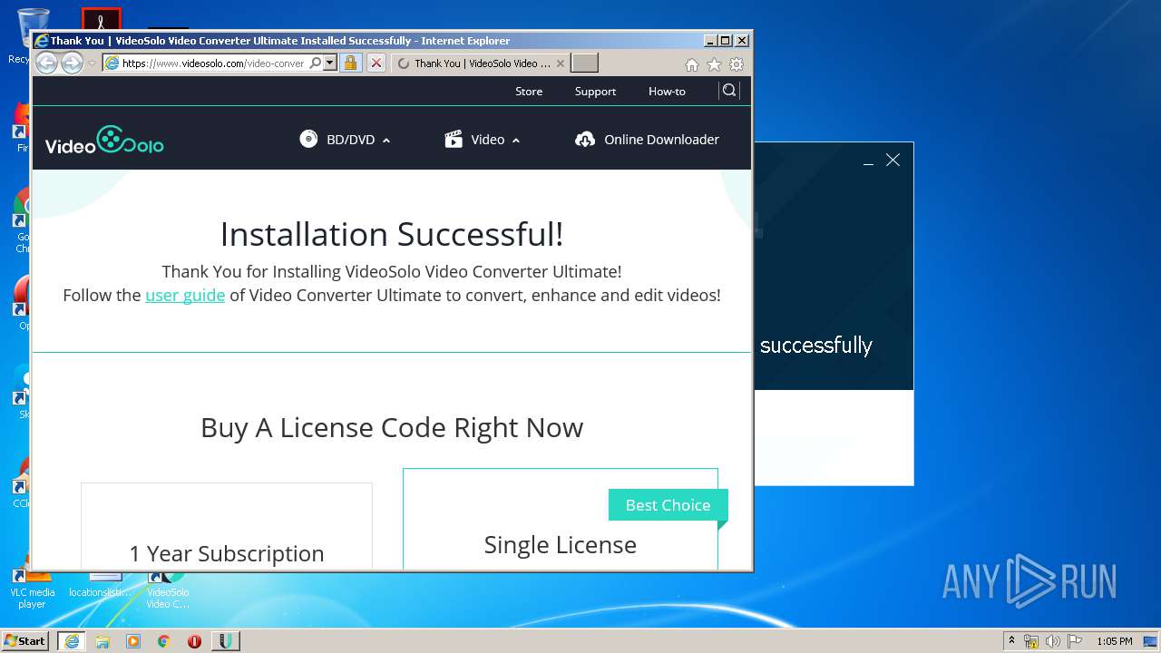Viewport: 1161px width, 653px height.
Task: Select the Single License card
Action: coord(561,520)
